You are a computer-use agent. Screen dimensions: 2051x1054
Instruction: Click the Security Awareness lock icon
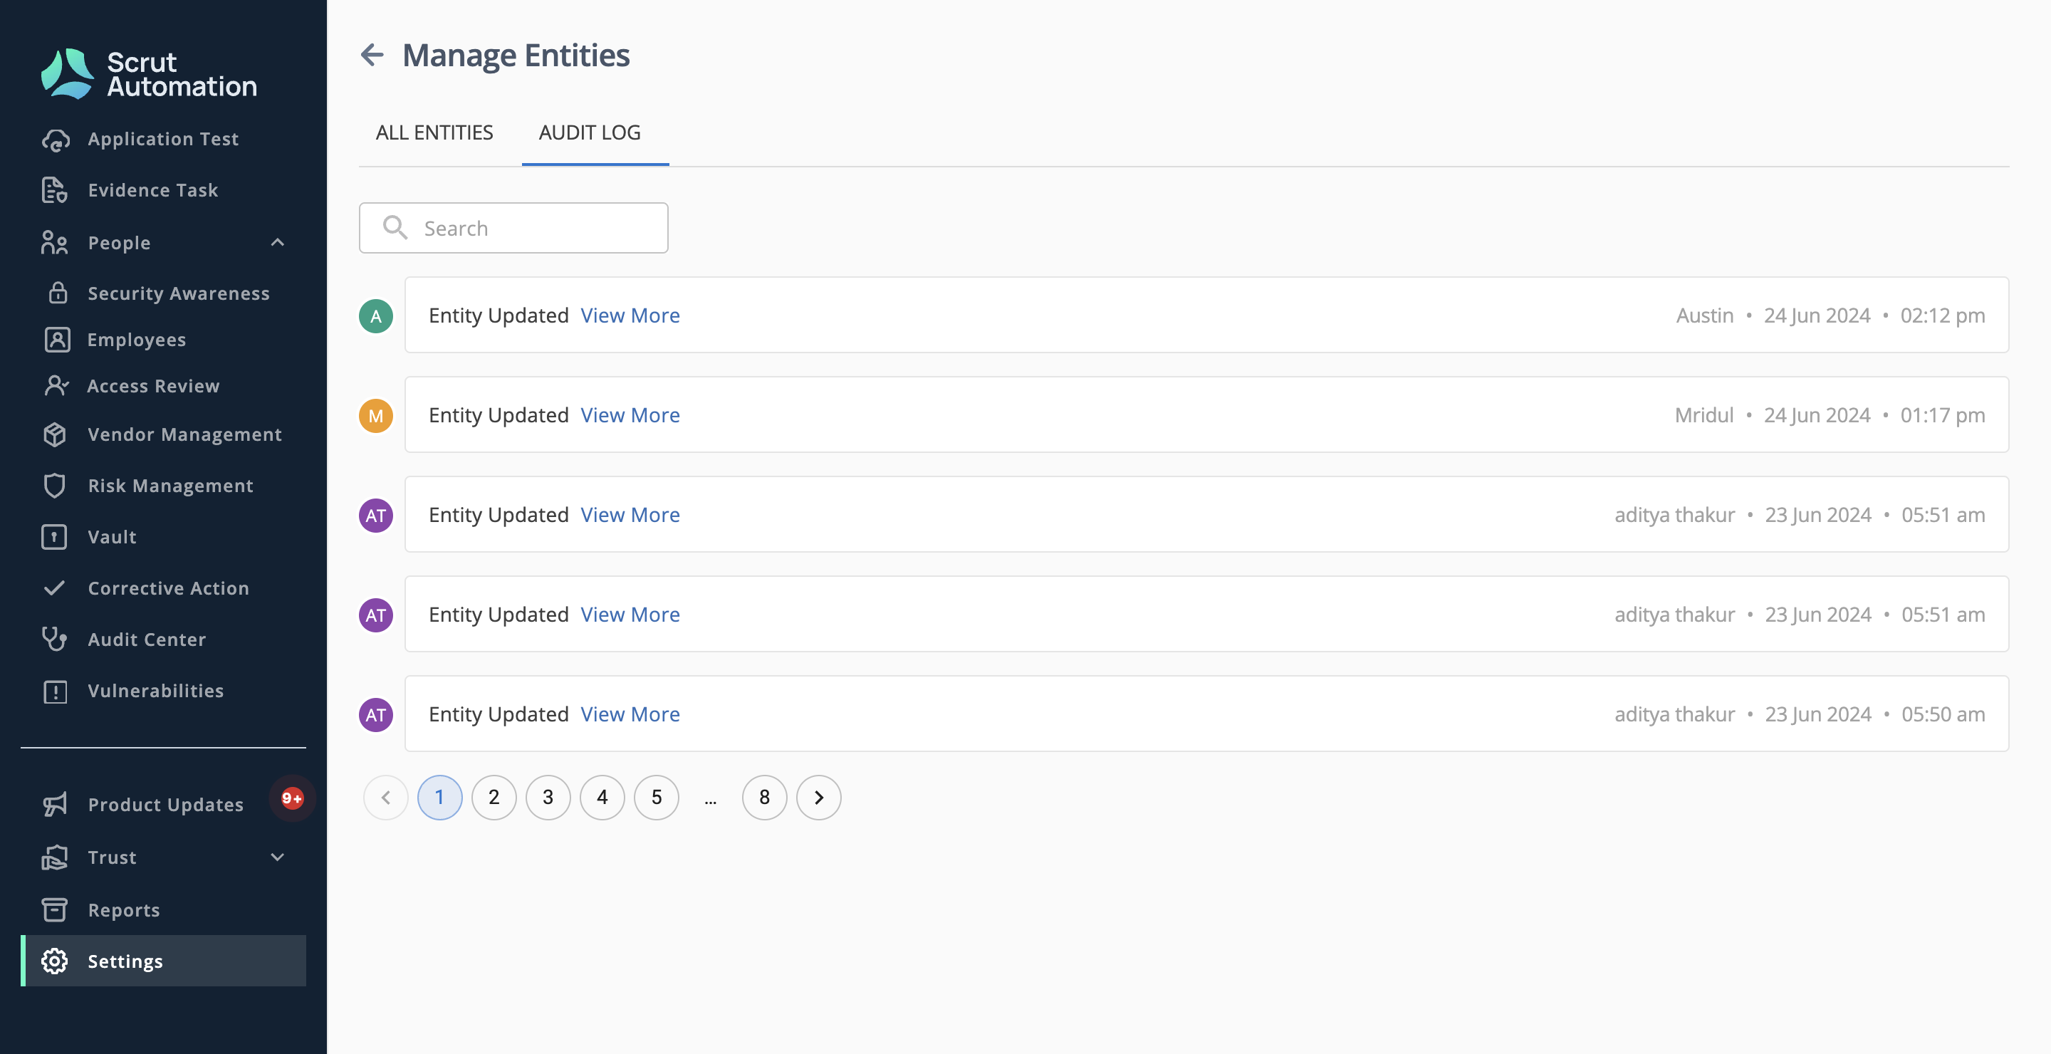point(58,293)
